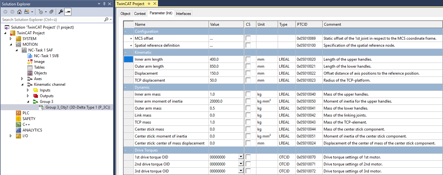Expand the Inputs tree node
Screen dimensions: 443x175
click(x=28, y=90)
